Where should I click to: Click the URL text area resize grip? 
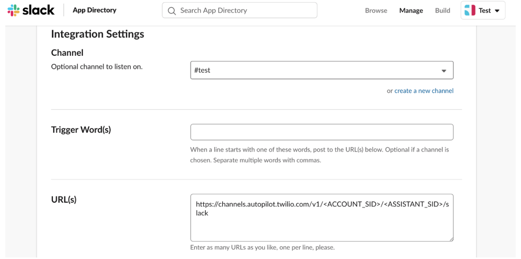[451, 239]
